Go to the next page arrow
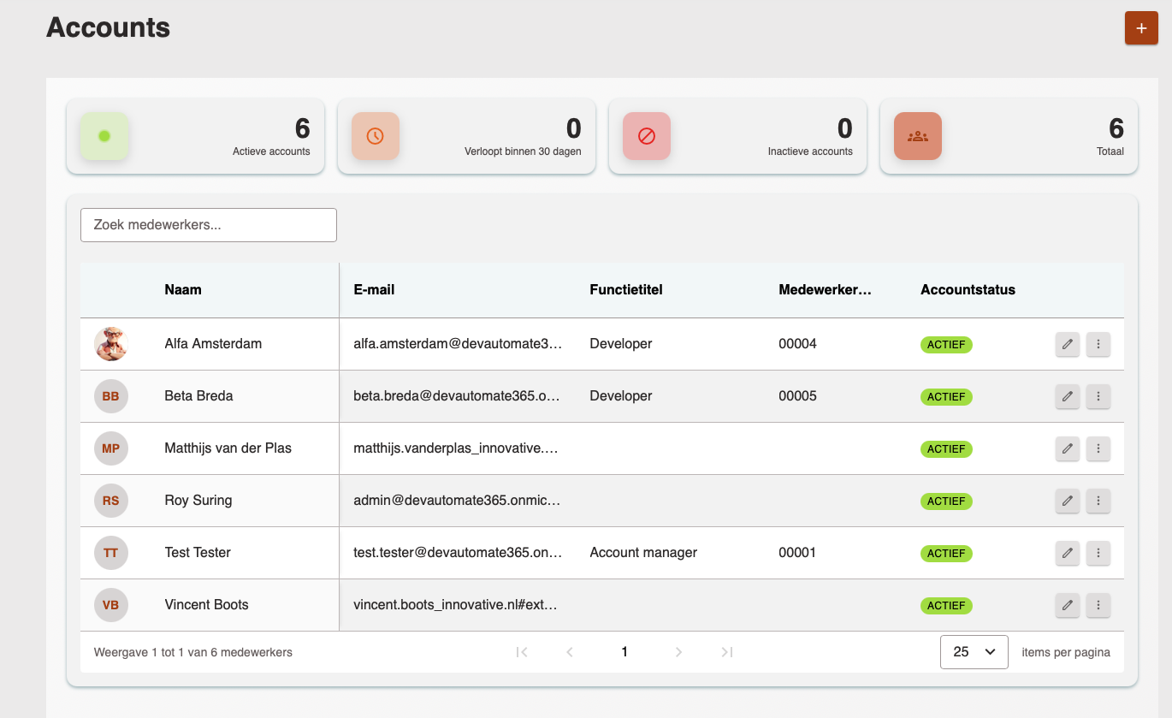The height and width of the screenshot is (718, 1172). point(678,652)
